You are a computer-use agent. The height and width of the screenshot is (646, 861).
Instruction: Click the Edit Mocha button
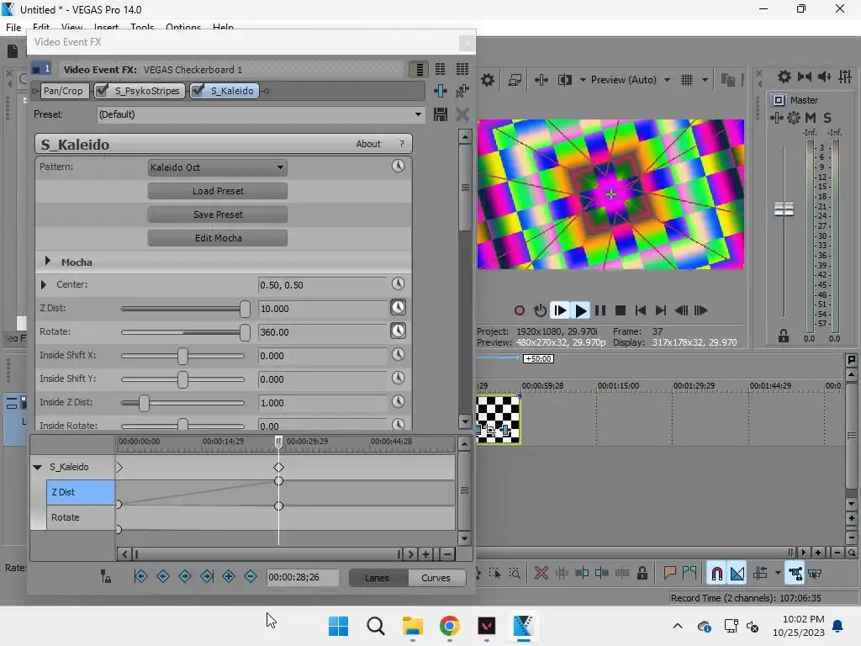point(218,238)
